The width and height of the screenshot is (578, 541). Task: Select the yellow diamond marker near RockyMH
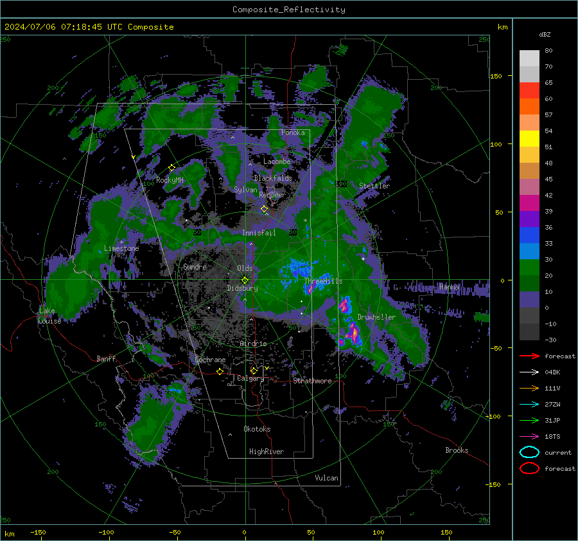171,168
